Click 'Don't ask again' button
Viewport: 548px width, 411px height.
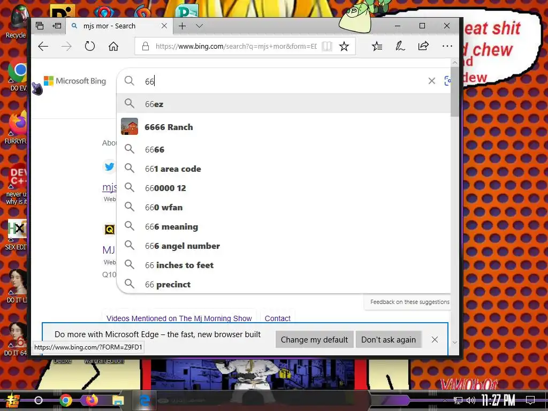click(389, 340)
